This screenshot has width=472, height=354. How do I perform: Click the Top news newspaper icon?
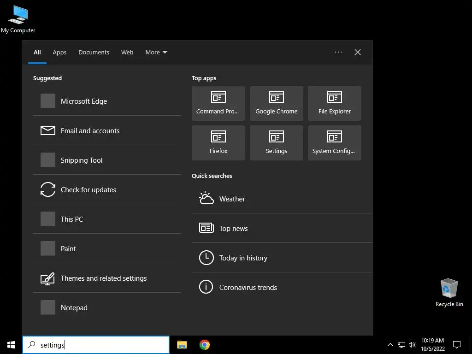click(x=206, y=228)
